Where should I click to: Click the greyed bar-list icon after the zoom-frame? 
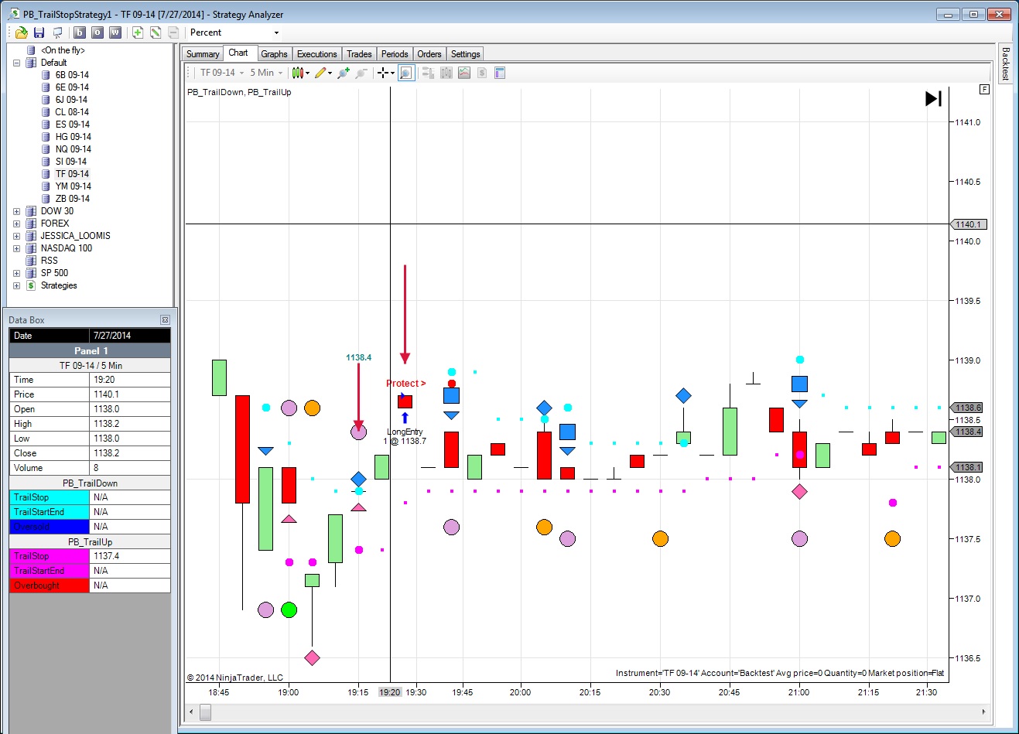pyautogui.click(x=428, y=73)
